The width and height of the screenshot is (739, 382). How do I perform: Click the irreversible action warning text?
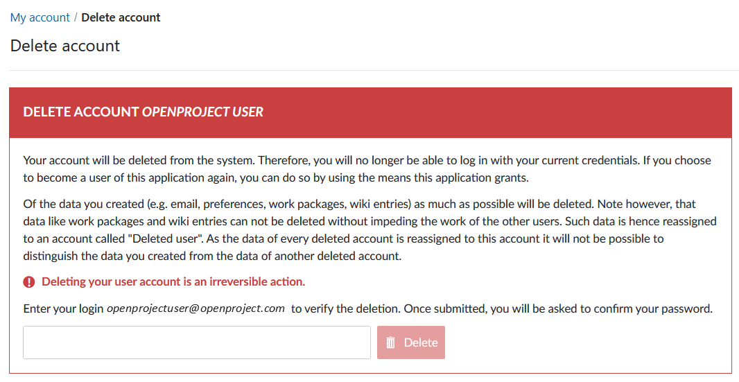173,281
